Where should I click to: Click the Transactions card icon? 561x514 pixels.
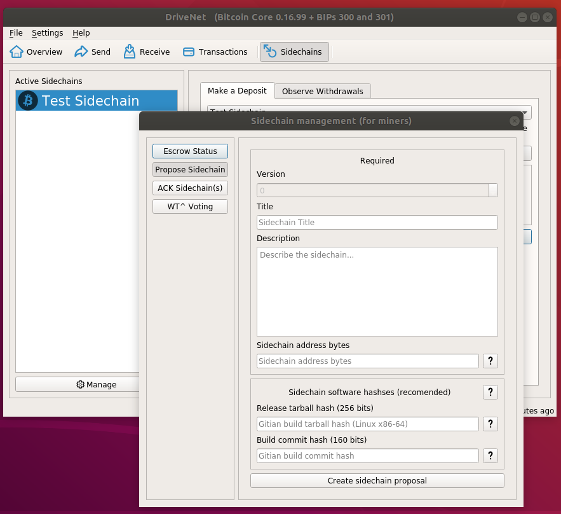pyautogui.click(x=189, y=52)
